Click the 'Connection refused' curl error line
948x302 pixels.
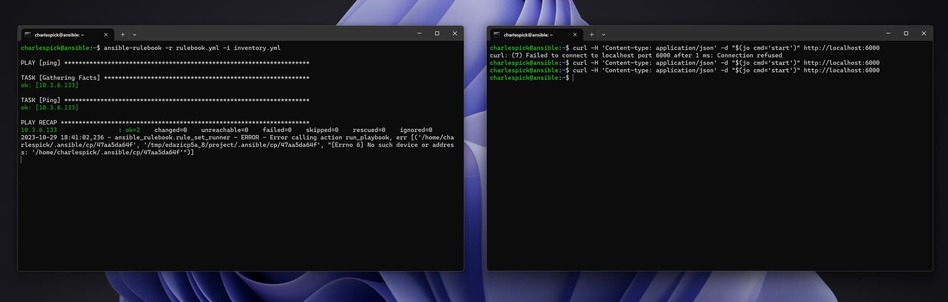636,55
